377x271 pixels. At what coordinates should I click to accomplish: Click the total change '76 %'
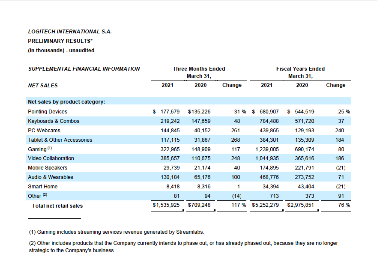click(344, 205)
